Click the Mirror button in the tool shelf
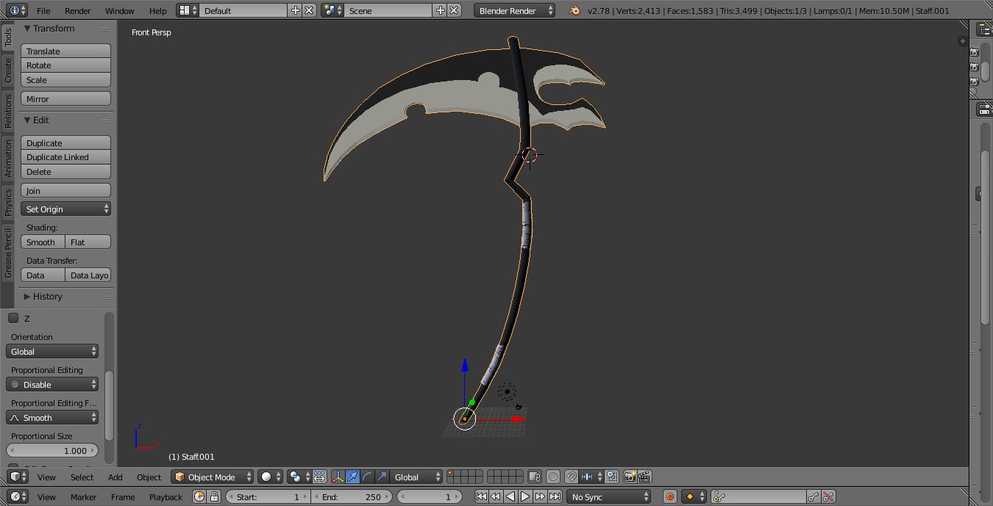This screenshot has height=506, width=993. pos(65,98)
